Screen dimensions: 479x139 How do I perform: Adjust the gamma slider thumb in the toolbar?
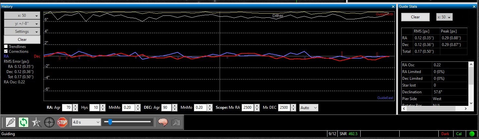(x=110, y=122)
